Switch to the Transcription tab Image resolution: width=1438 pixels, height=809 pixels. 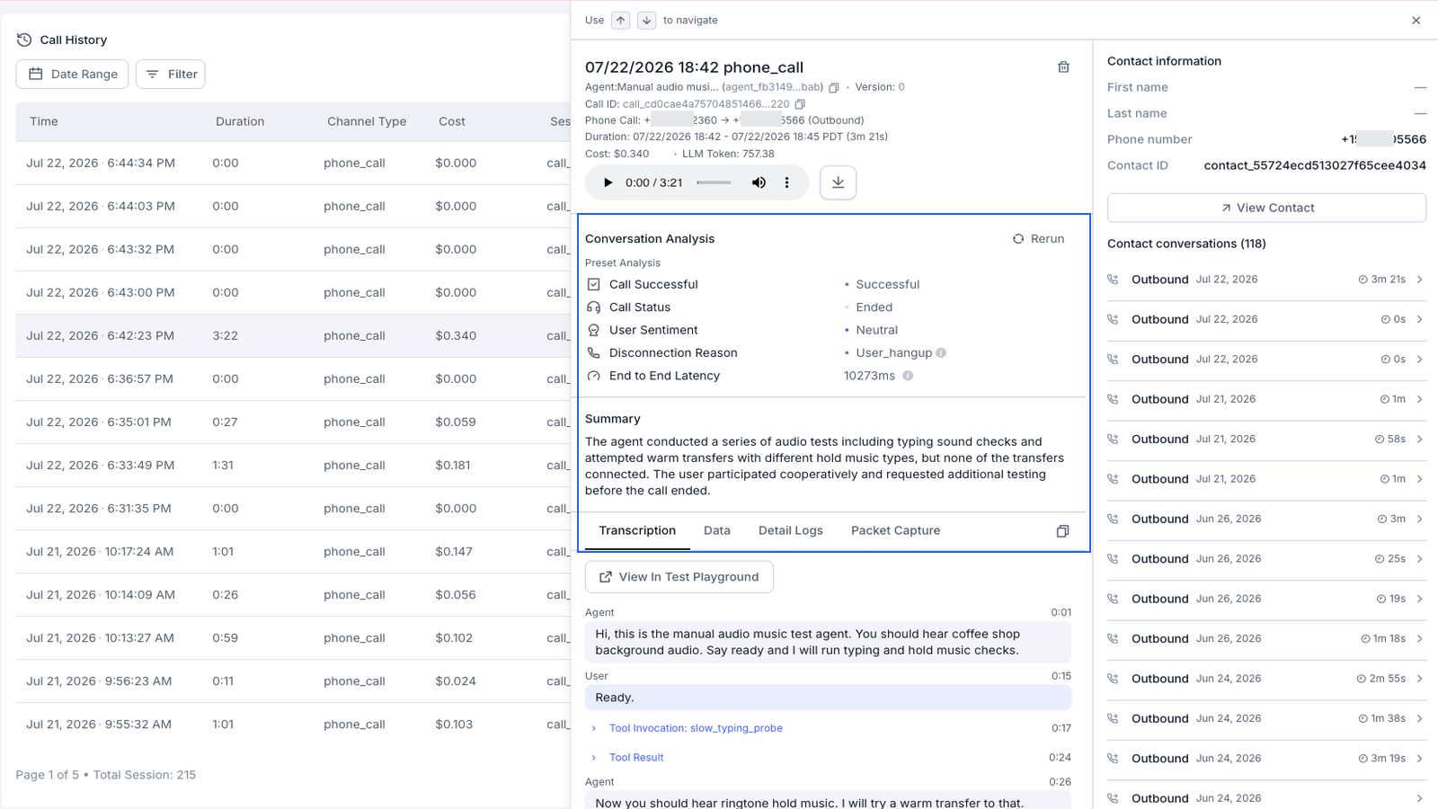point(637,530)
